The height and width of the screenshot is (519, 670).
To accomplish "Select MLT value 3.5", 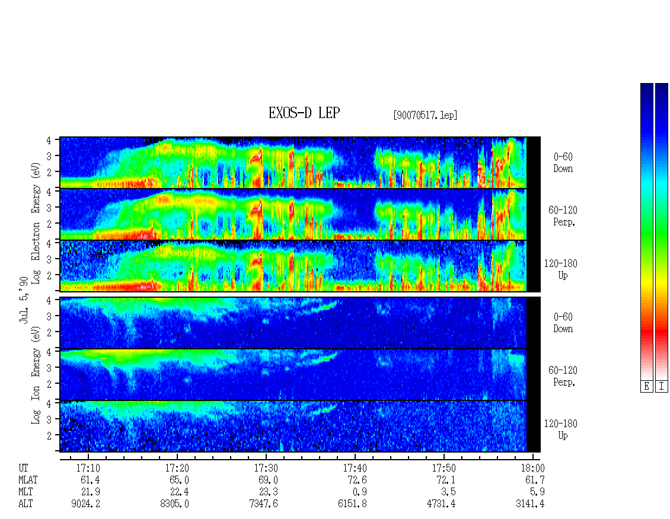I will [x=448, y=492].
